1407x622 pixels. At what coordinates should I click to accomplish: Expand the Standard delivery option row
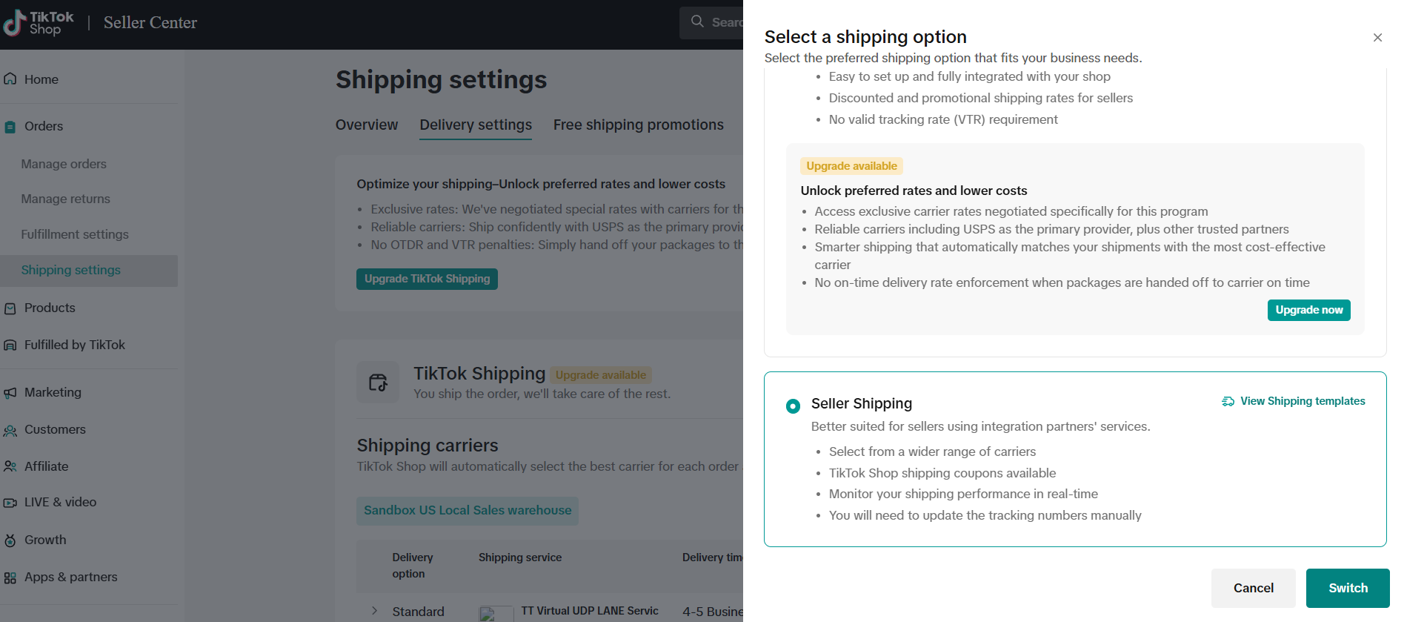374,611
